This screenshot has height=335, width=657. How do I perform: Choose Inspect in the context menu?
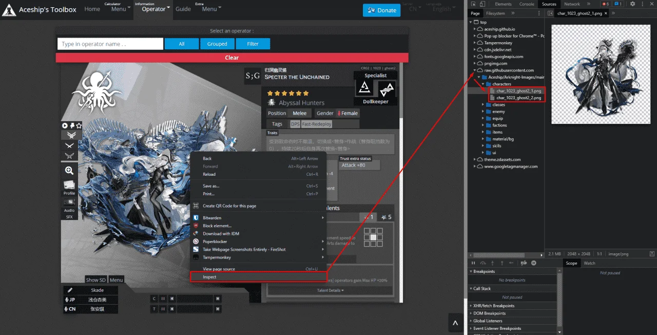coord(258,277)
